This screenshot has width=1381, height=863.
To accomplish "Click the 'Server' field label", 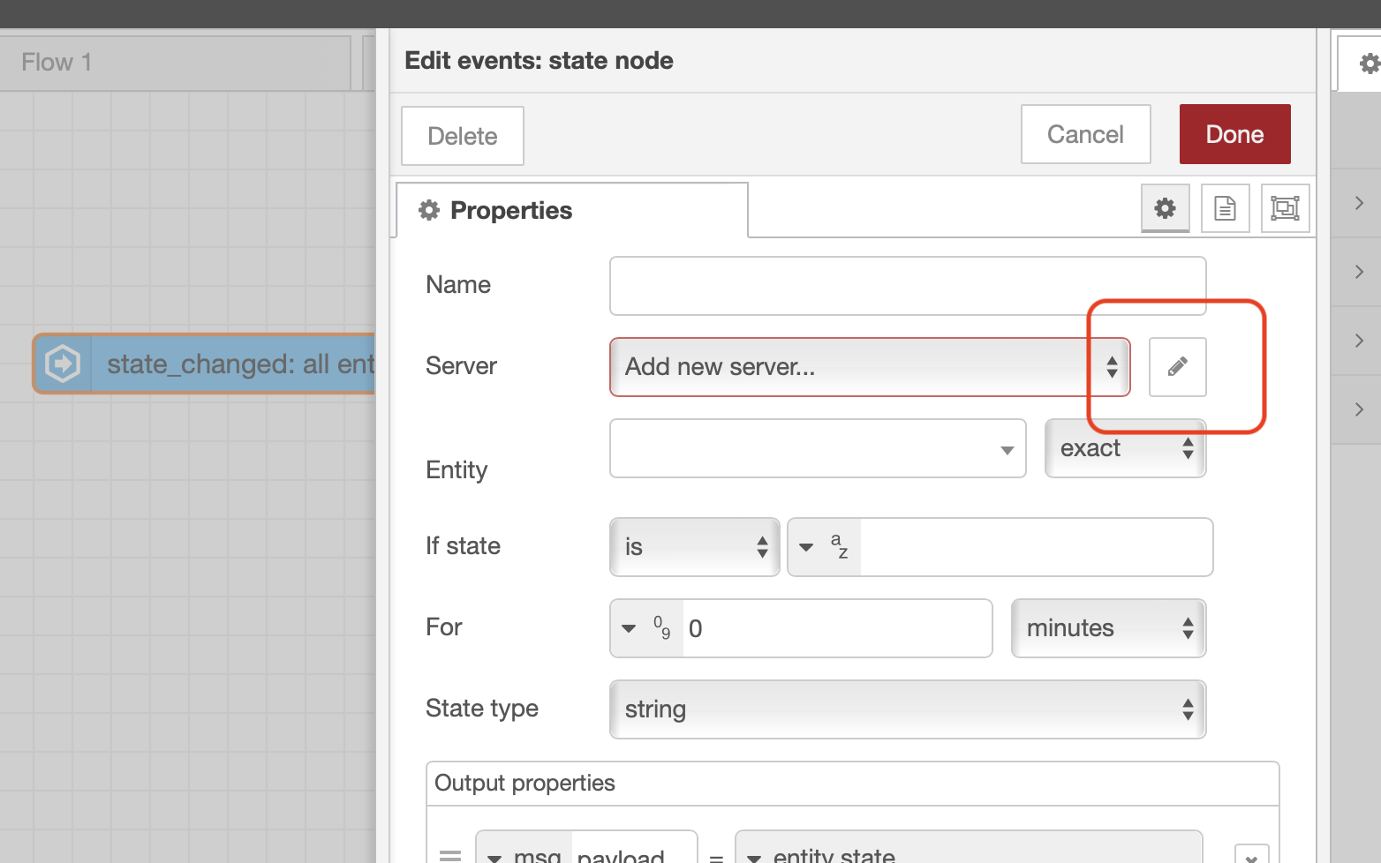I will tap(461, 366).
